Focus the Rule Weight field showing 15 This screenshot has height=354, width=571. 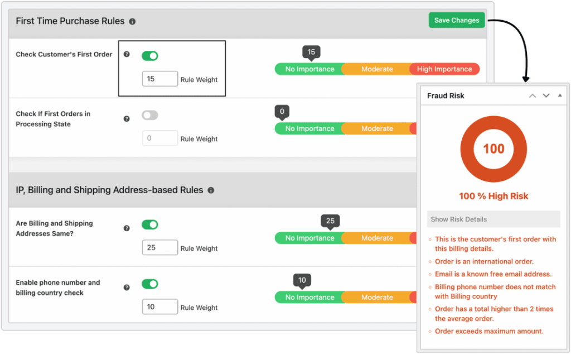click(x=160, y=79)
